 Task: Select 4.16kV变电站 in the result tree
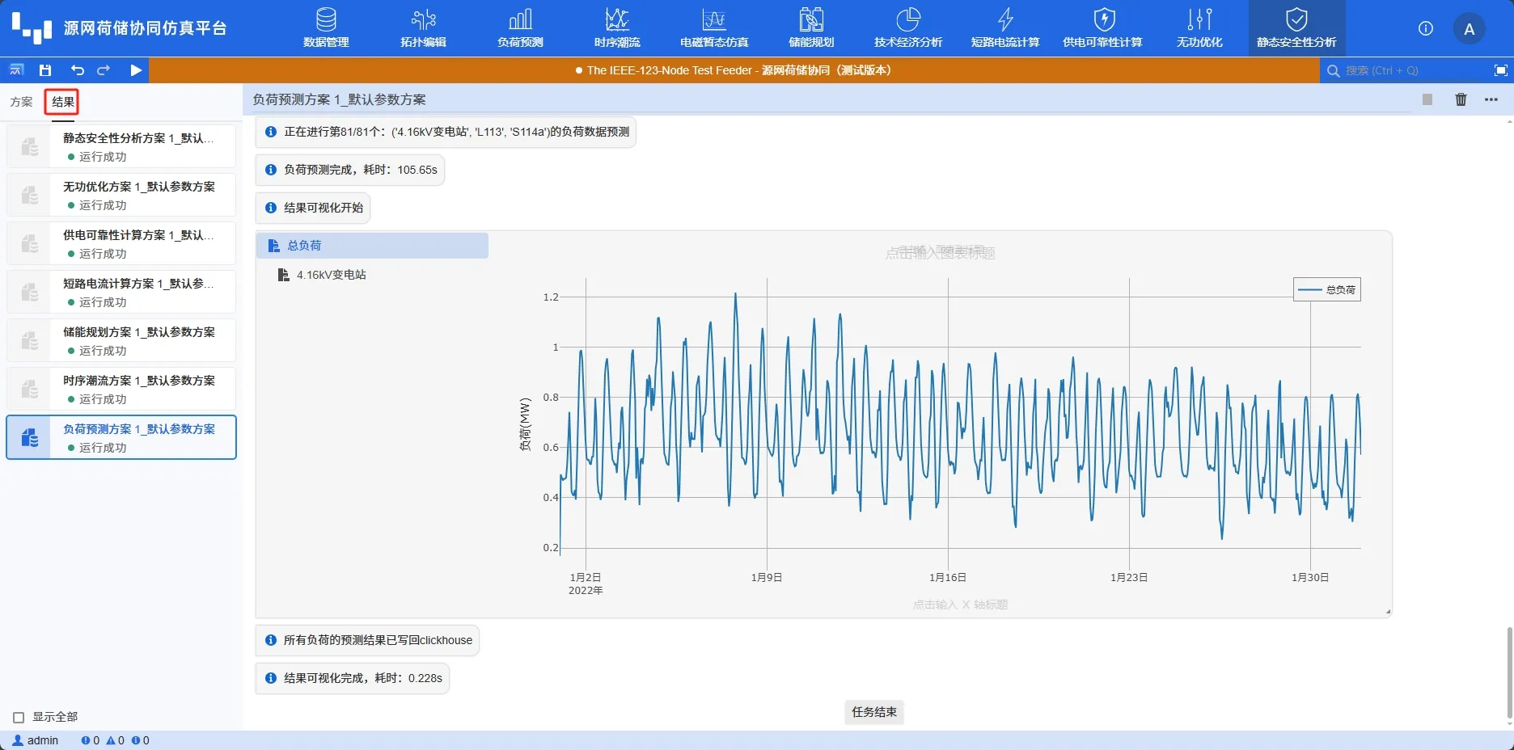click(x=331, y=275)
